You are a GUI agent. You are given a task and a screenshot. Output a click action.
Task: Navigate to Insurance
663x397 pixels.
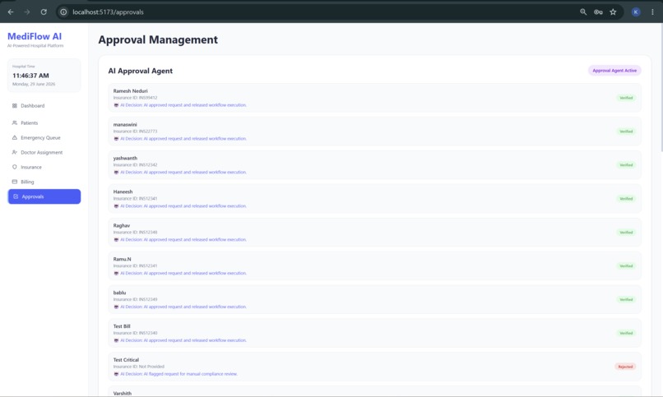pyautogui.click(x=44, y=167)
